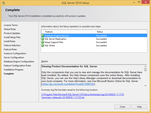Click the SQL Writer success status icon
151x113 pixels.
43,45
